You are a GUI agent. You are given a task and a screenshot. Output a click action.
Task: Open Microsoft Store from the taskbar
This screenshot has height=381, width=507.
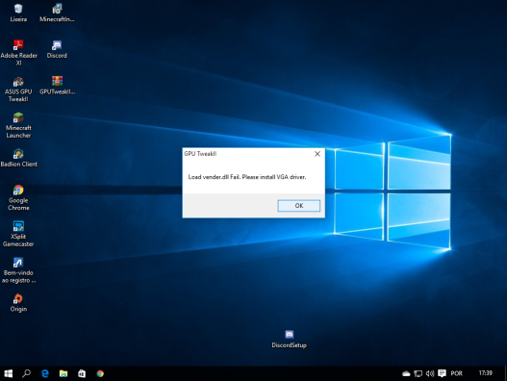tap(82, 373)
